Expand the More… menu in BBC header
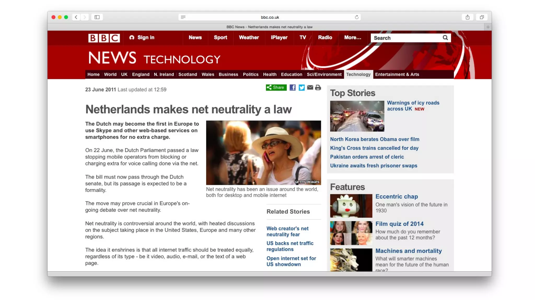The width and height of the screenshot is (535, 300). click(x=352, y=38)
